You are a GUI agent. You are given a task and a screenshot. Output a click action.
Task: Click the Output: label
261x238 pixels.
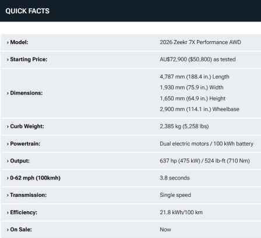20,161
